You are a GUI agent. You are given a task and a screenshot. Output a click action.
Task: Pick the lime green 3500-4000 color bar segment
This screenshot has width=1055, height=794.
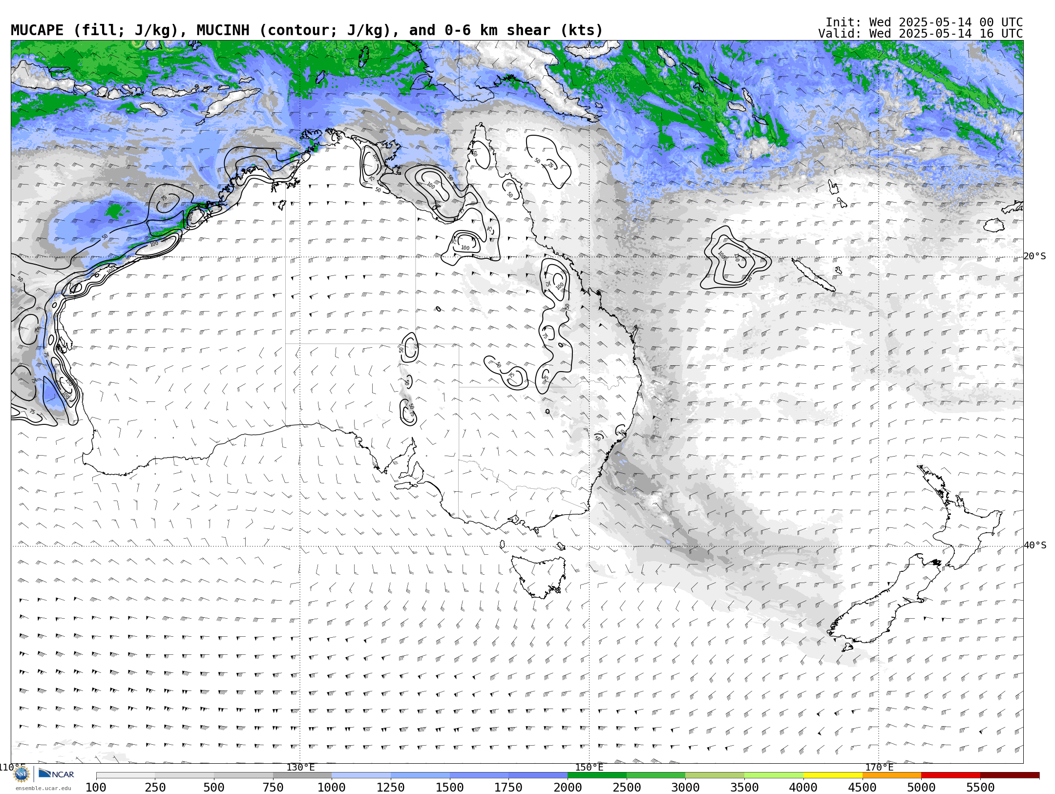[x=774, y=775]
